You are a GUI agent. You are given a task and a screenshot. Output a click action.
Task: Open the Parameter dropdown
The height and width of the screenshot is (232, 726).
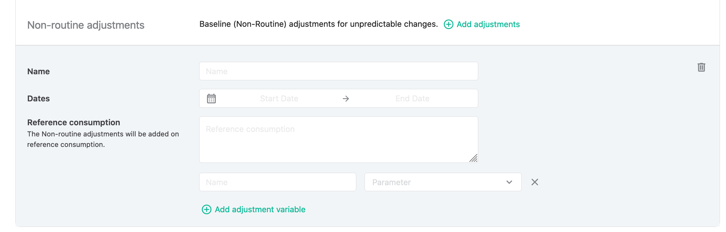(443, 182)
